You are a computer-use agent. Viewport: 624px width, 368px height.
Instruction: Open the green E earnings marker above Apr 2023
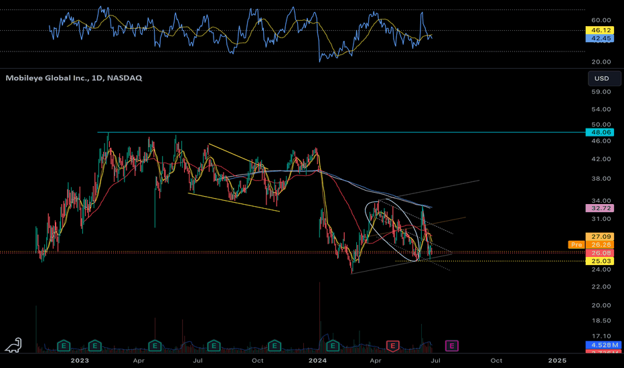coord(155,346)
